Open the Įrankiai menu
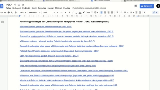The image size is (160, 90). click(x=50, y=8)
